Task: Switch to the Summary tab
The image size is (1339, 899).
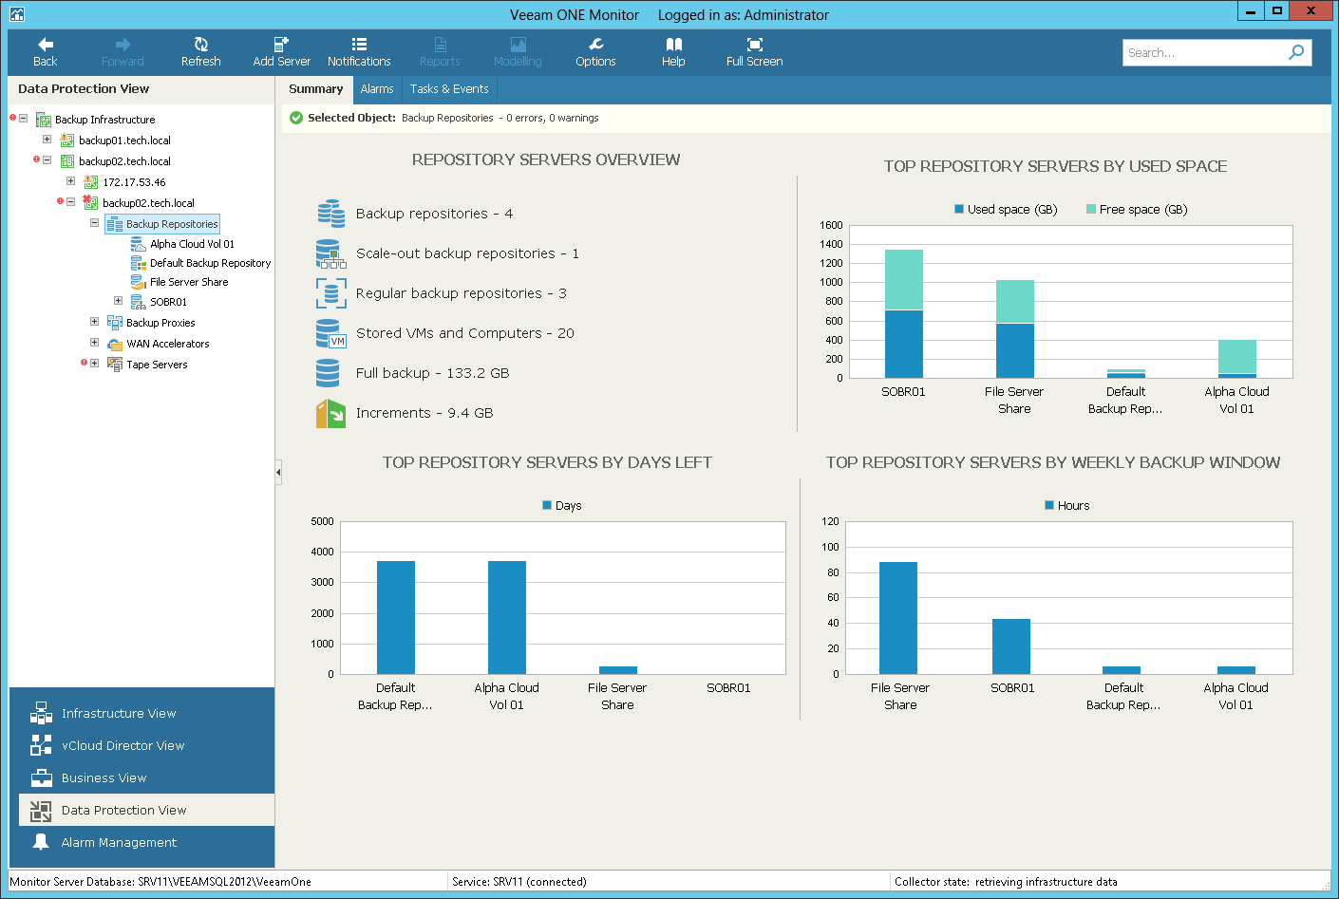Action: (315, 89)
